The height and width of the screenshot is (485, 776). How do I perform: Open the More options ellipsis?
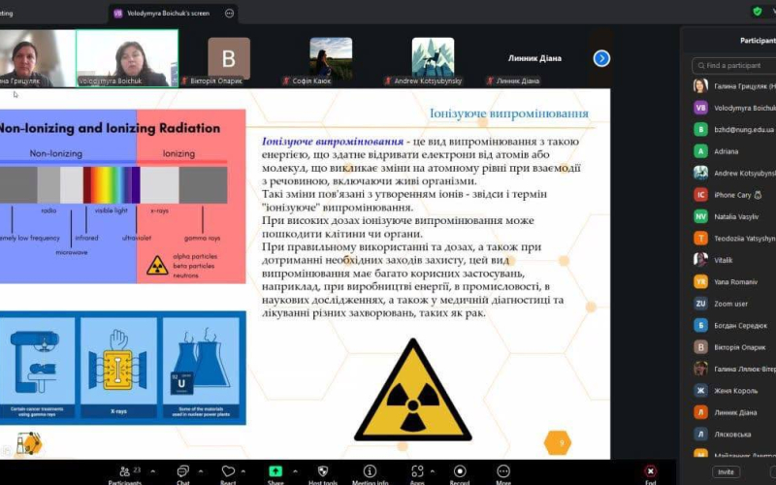[x=503, y=470]
